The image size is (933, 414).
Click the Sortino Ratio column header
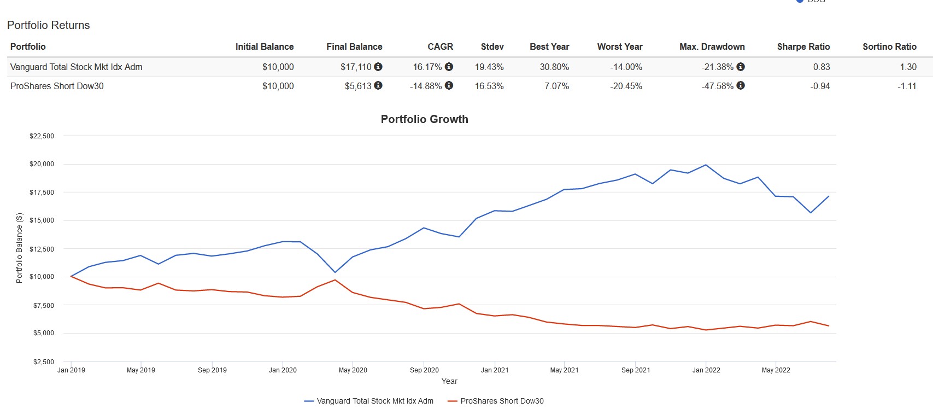[x=889, y=46]
